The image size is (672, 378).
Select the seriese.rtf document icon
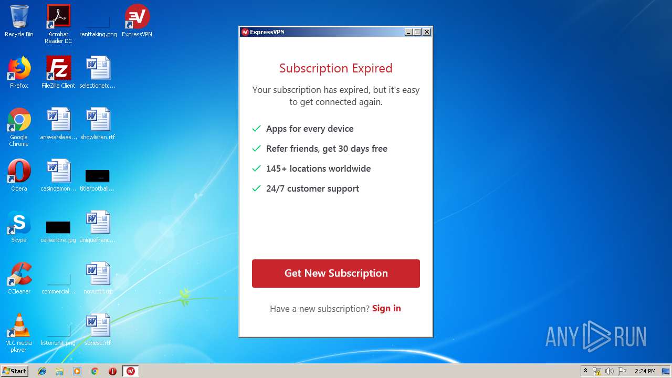click(98, 330)
